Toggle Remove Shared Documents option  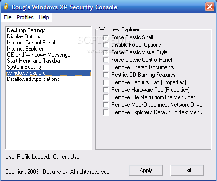tap(105, 67)
